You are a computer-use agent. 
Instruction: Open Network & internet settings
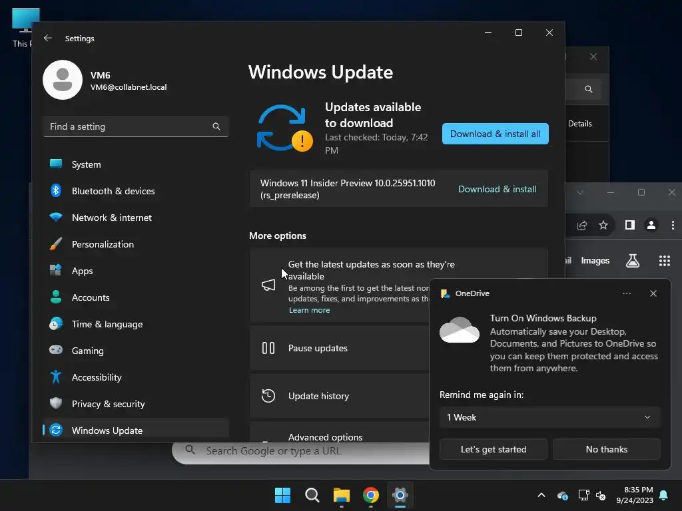[136, 218]
